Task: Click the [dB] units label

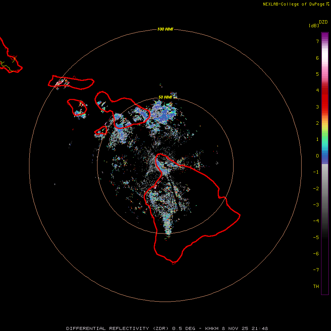Action: 314,25
